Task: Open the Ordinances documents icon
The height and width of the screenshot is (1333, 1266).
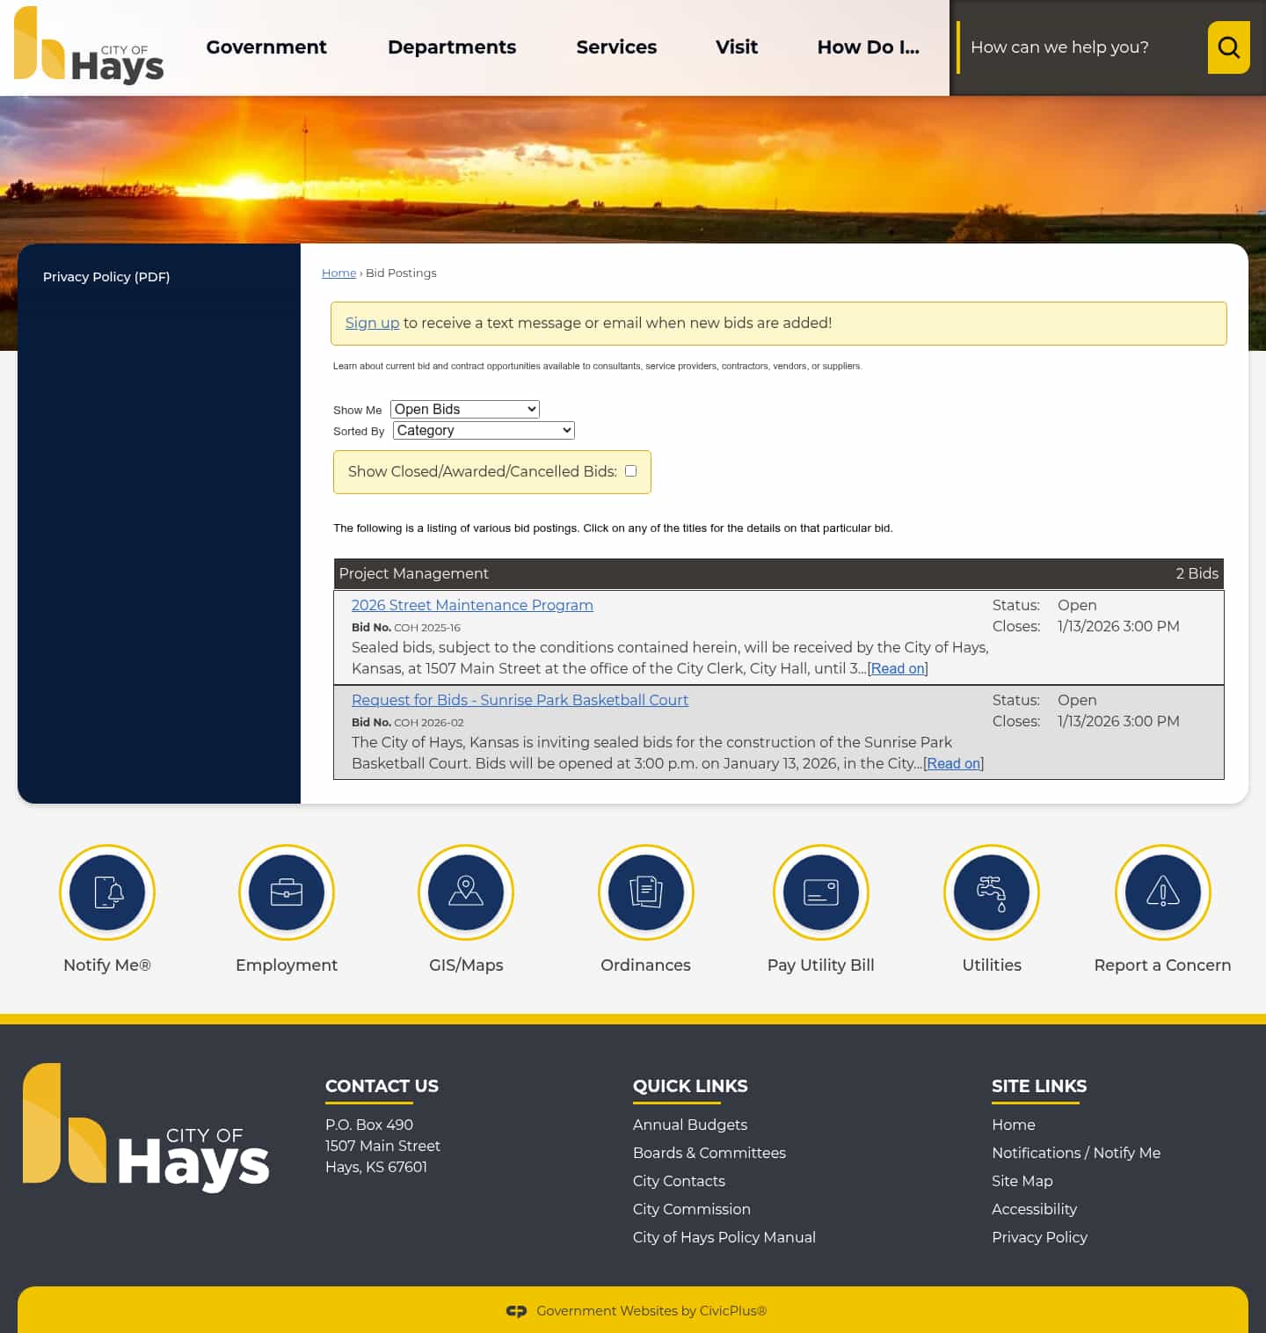Action: (x=646, y=892)
